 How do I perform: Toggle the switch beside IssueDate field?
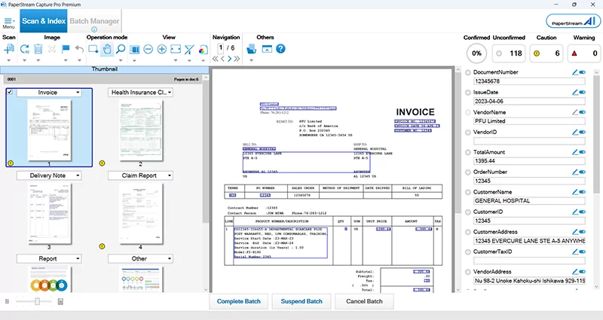tap(582, 92)
